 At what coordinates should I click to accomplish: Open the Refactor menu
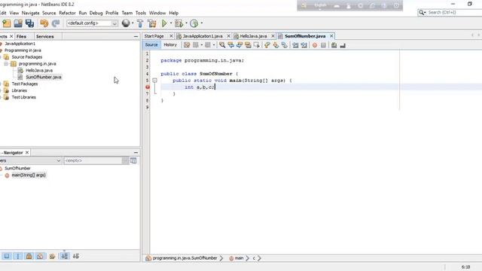67,13
